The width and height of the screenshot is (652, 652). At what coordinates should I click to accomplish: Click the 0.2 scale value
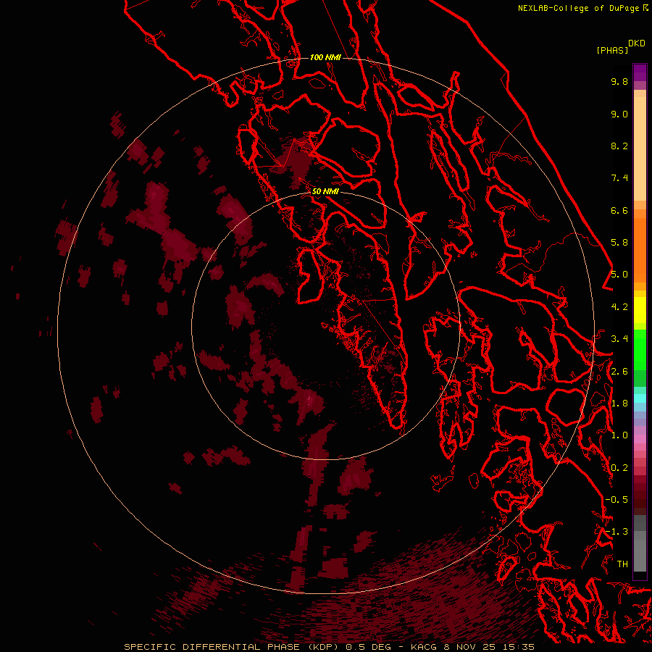coord(619,468)
